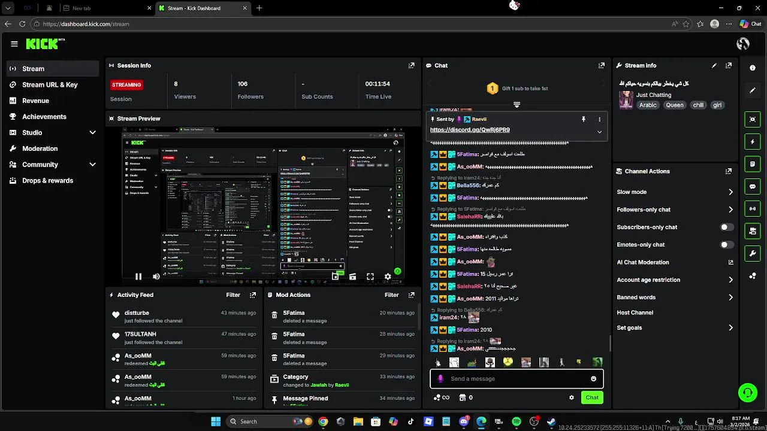Open Achievements page

(53, 117)
